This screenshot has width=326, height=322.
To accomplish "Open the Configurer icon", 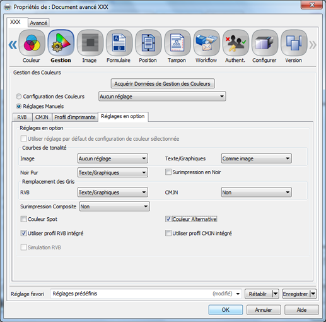I will [265, 43].
